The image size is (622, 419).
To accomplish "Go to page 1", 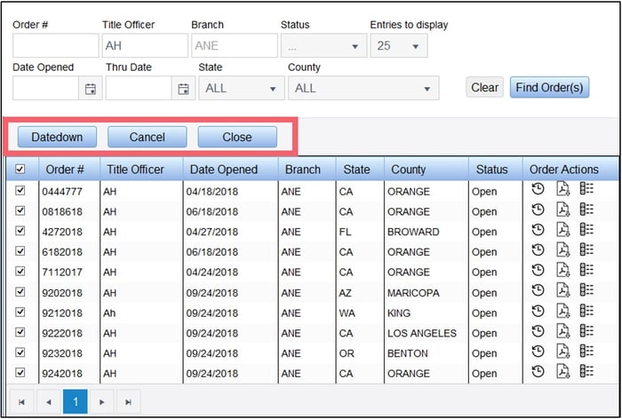I will point(75,402).
